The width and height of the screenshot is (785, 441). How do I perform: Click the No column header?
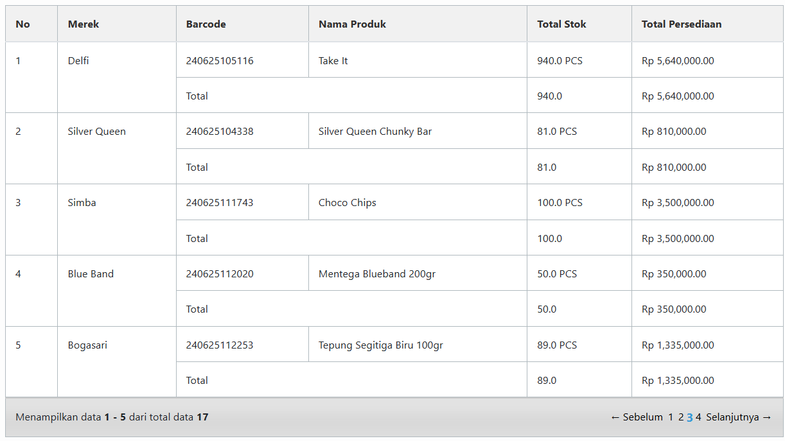(x=23, y=24)
